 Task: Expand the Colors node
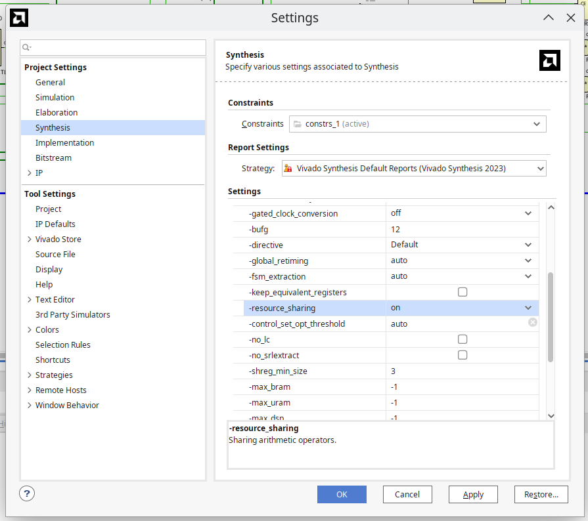(30, 330)
